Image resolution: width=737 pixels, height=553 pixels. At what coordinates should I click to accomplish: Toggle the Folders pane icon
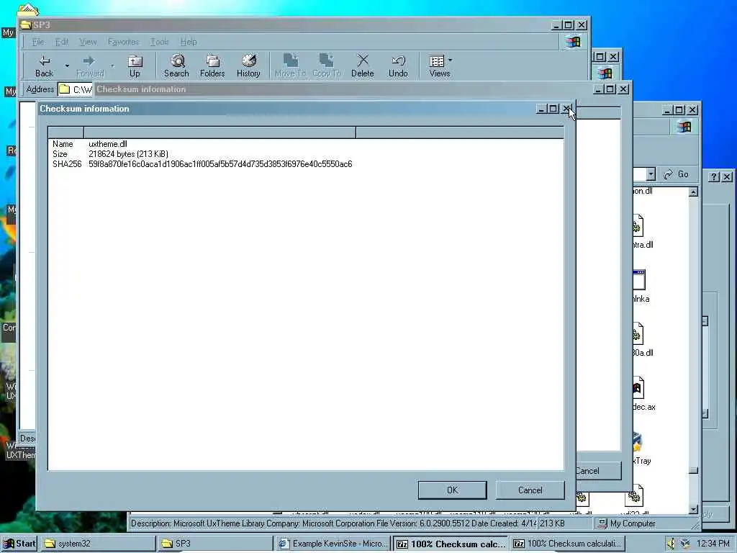coord(212,66)
